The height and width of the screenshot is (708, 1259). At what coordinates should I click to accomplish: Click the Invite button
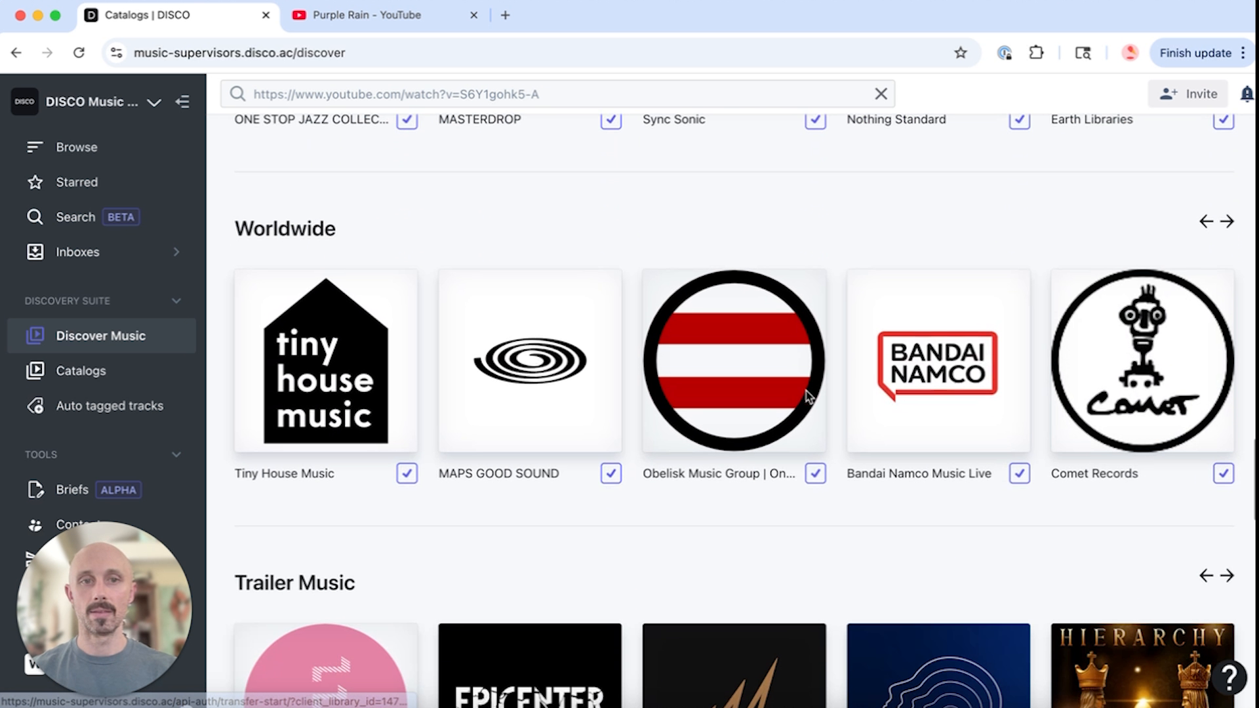point(1188,94)
